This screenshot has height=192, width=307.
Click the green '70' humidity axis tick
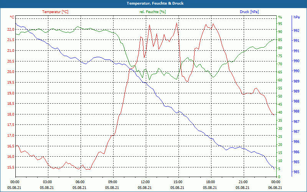click(281, 64)
